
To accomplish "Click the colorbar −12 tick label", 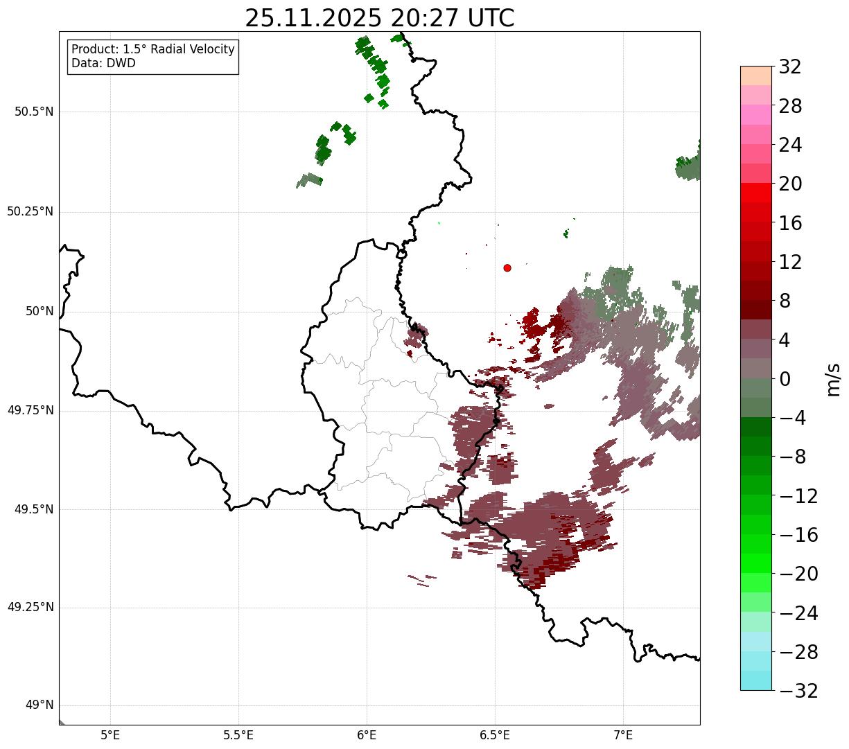I will pyautogui.click(x=798, y=495).
